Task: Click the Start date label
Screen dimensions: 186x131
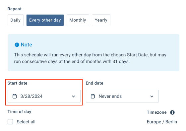Action: pyautogui.click(x=18, y=83)
